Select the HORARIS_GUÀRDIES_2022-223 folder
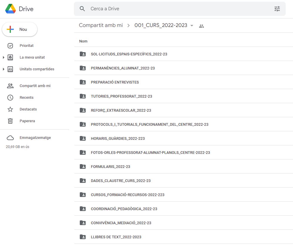The height and width of the screenshot is (250, 293). point(118,138)
